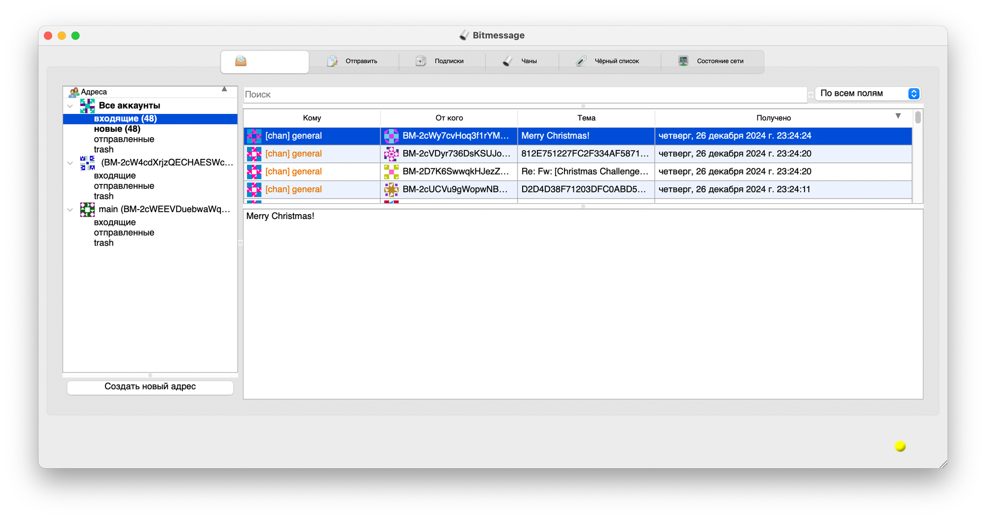Click Создать новый адрес button

(x=150, y=387)
